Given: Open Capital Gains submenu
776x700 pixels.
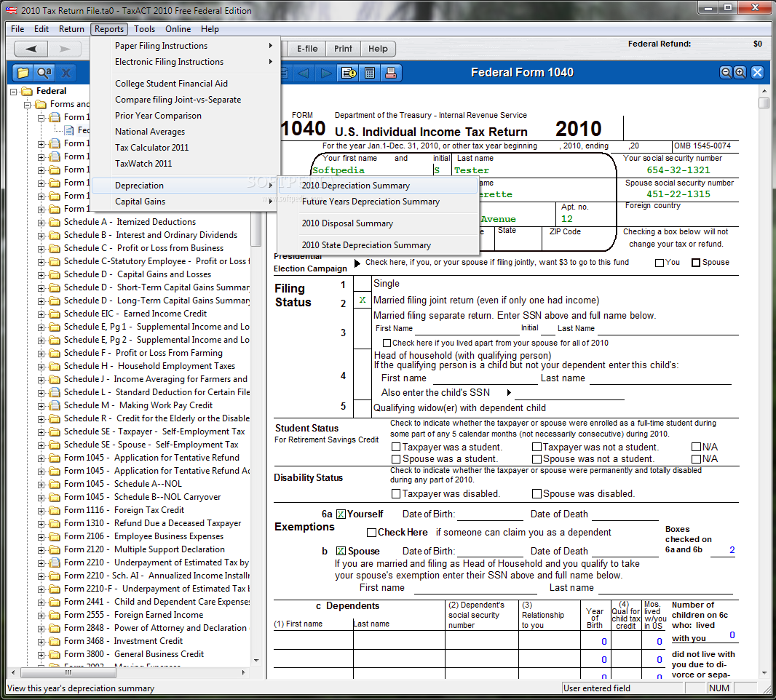Looking at the screenshot, I should tap(184, 202).
